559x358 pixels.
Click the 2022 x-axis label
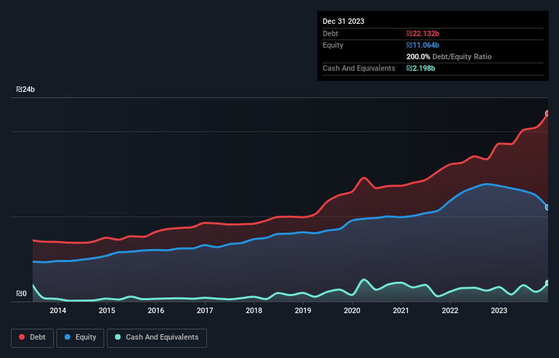450,310
